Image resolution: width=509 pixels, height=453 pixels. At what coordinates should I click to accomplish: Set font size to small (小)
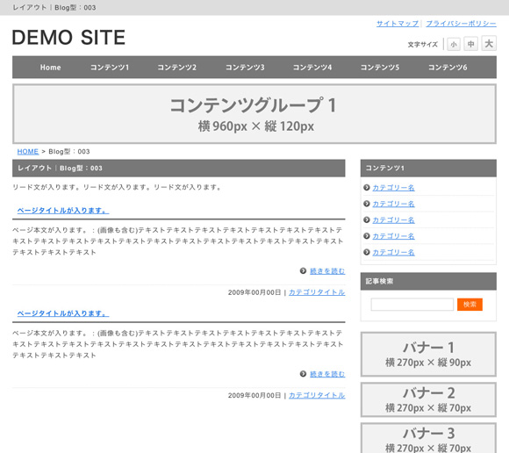(454, 44)
